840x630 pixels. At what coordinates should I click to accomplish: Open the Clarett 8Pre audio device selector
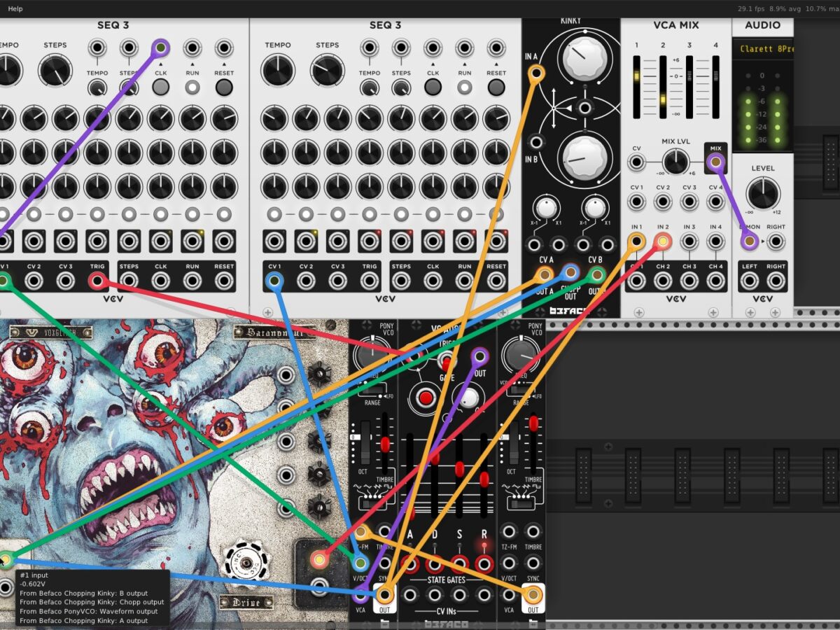coord(763,49)
